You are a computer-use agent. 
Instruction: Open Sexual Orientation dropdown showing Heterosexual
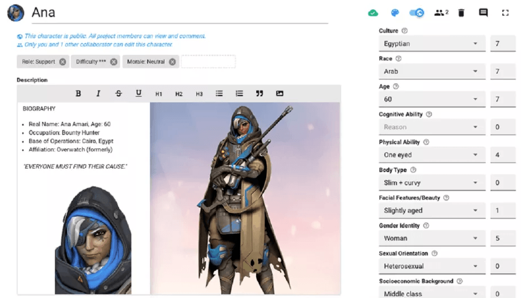[432, 266]
